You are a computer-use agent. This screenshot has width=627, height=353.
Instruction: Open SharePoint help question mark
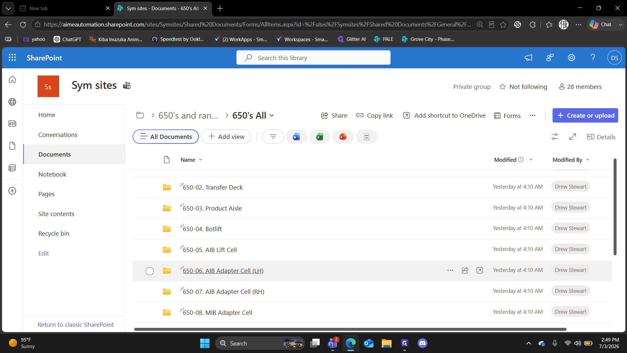pos(593,58)
